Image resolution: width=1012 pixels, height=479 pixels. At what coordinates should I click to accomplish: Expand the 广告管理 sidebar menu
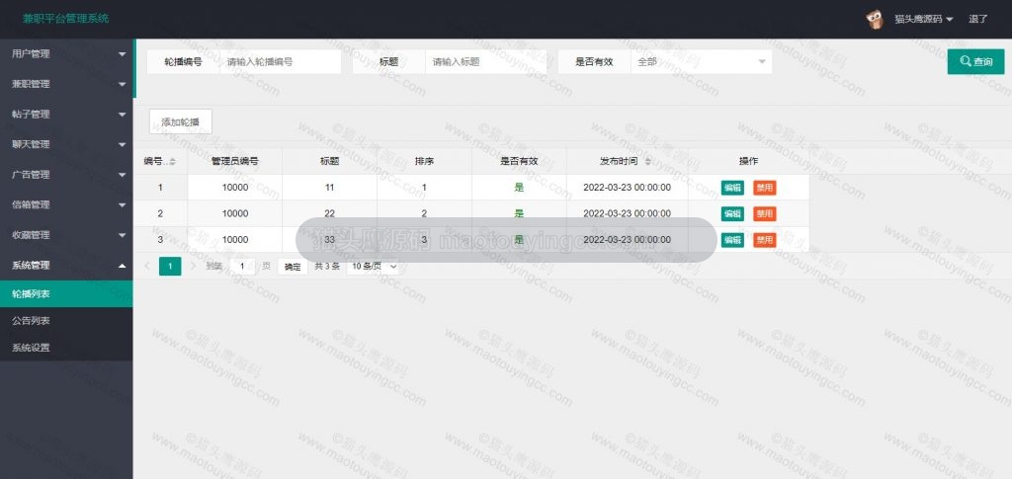tap(66, 175)
